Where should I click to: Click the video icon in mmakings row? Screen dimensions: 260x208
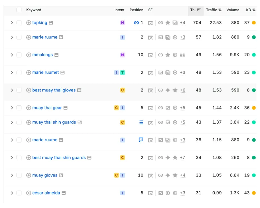pos(175,55)
